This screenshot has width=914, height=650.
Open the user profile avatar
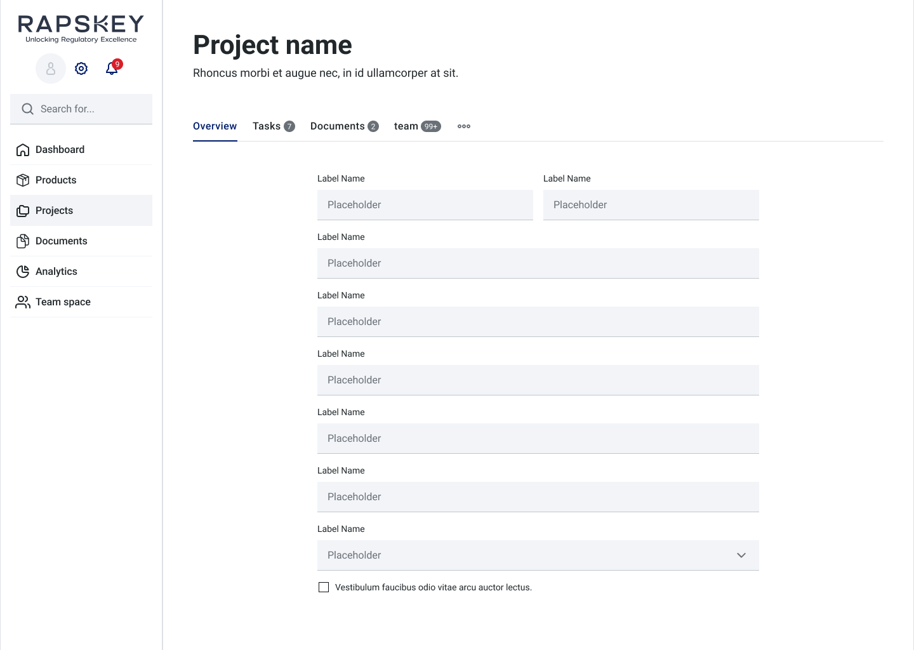click(x=51, y=69)
